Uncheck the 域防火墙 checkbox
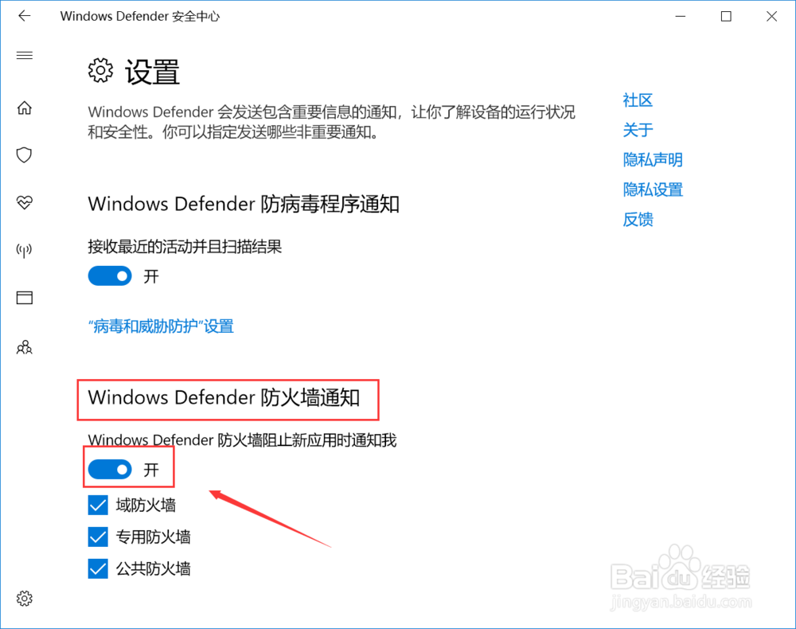Image resolution: width=796 pixels, height=629 pixels. tap(98, 505)
